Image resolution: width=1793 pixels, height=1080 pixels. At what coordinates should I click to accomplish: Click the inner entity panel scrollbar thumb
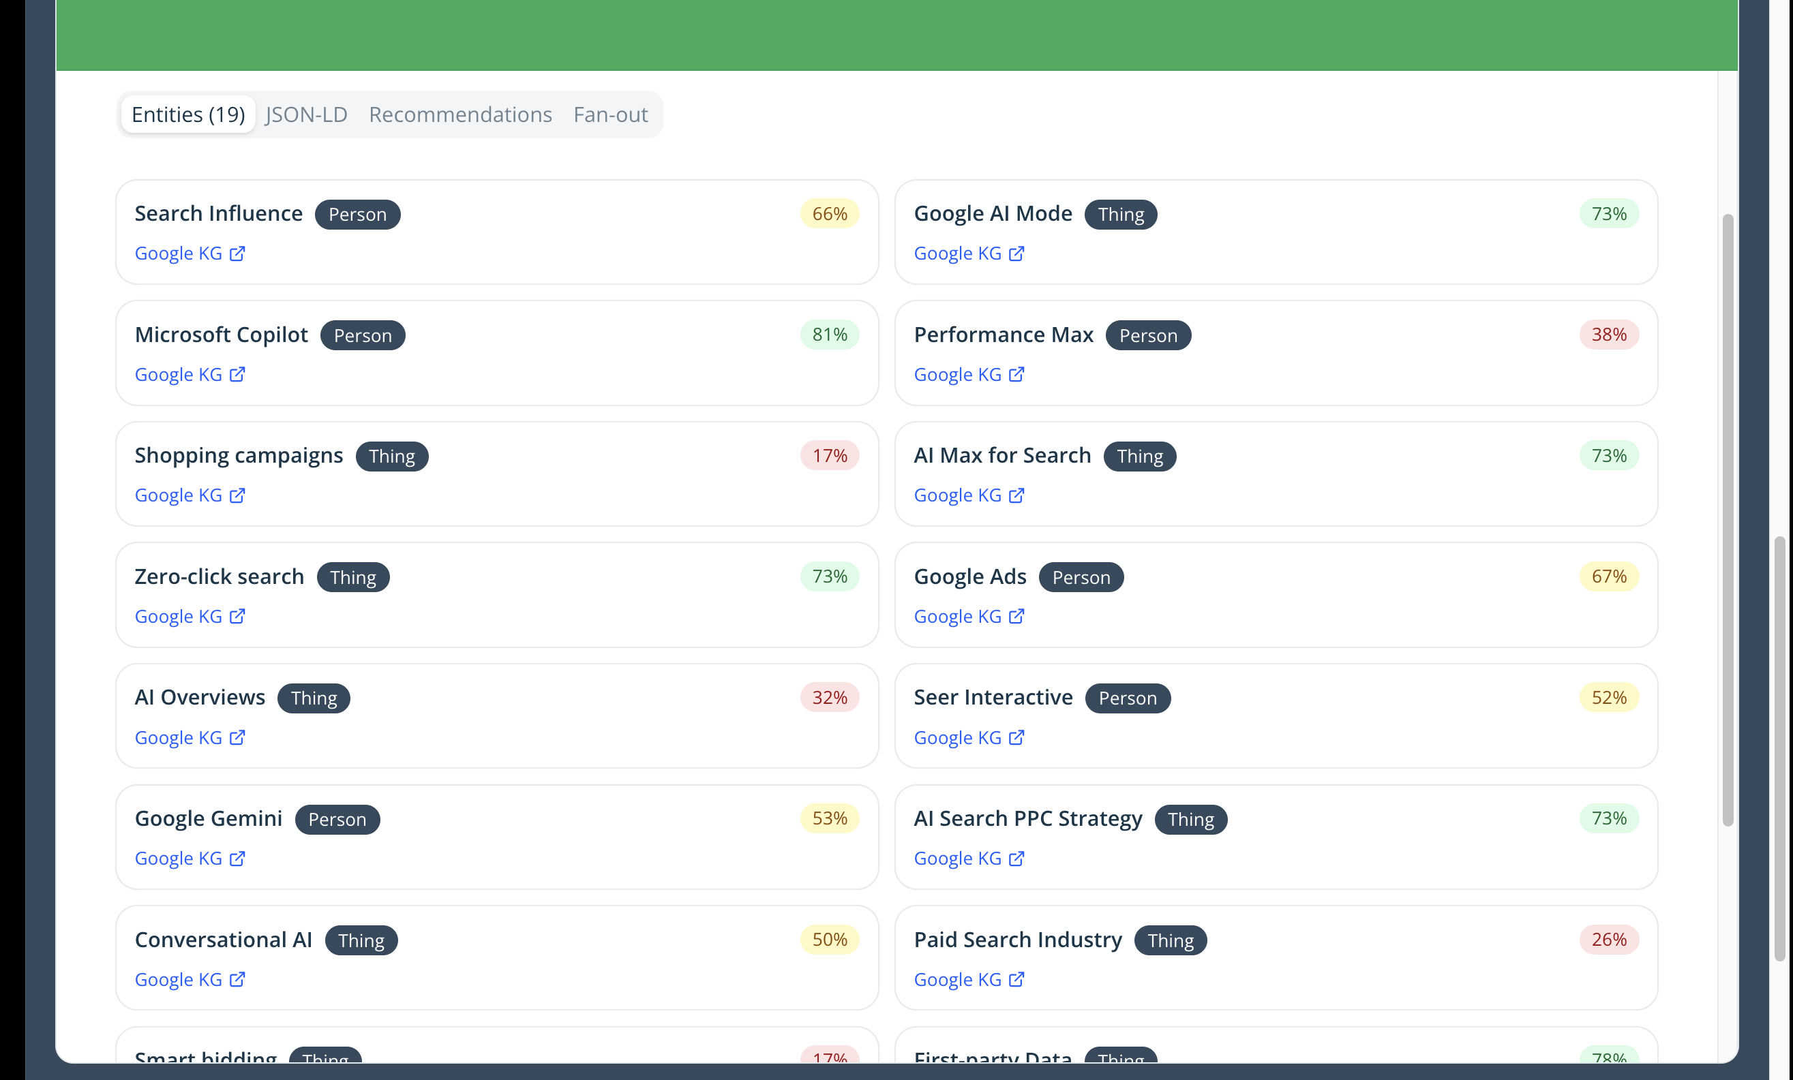1728,520
